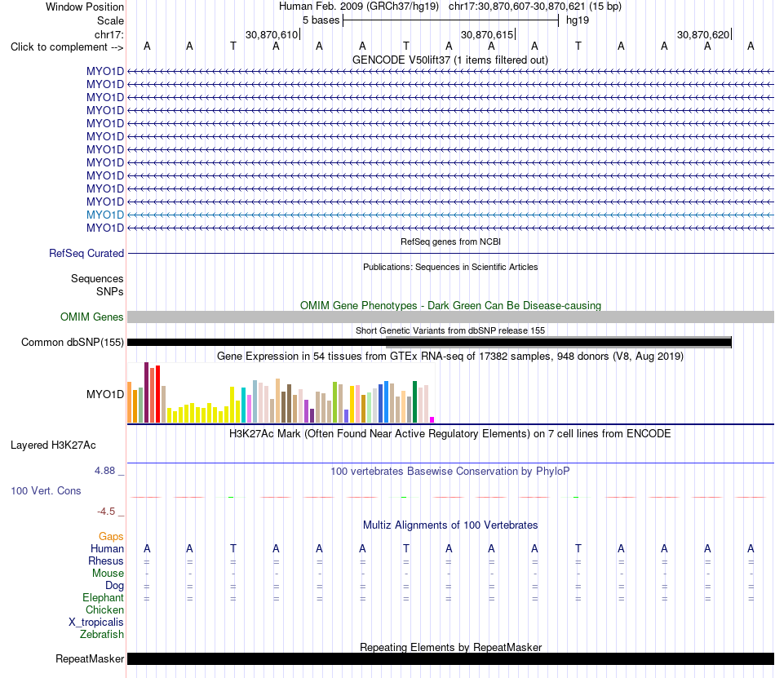Image resolution: width=775 pixels, height=678 pixels.
Task: Click the 'hg19' label beside the scale bar
Action: pyautogui.click(x=578, y=20)
